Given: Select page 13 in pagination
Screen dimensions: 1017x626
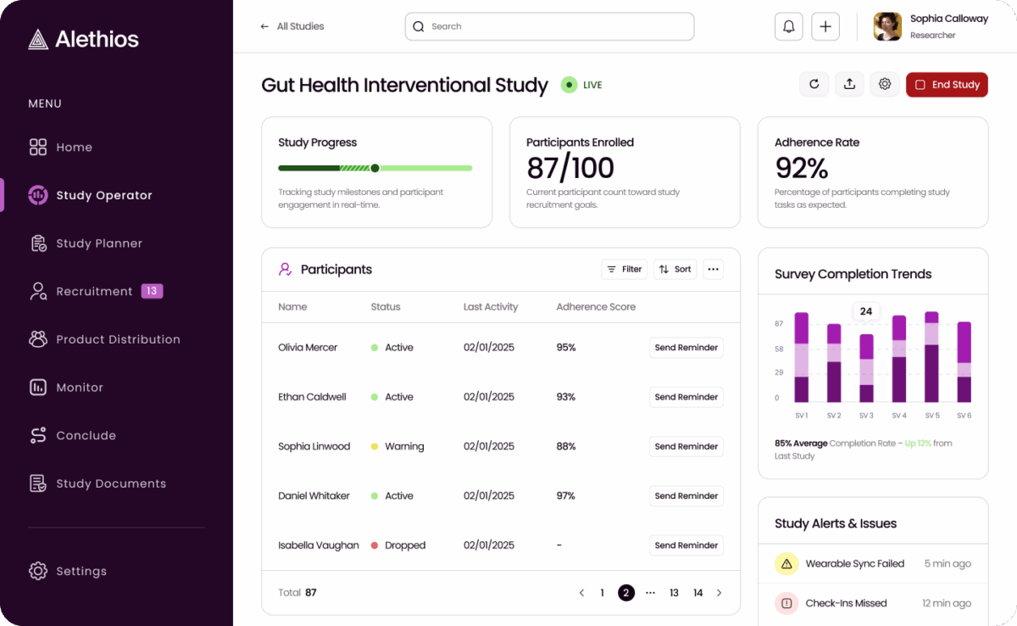Looking at the screenshot, I should 674,593.
